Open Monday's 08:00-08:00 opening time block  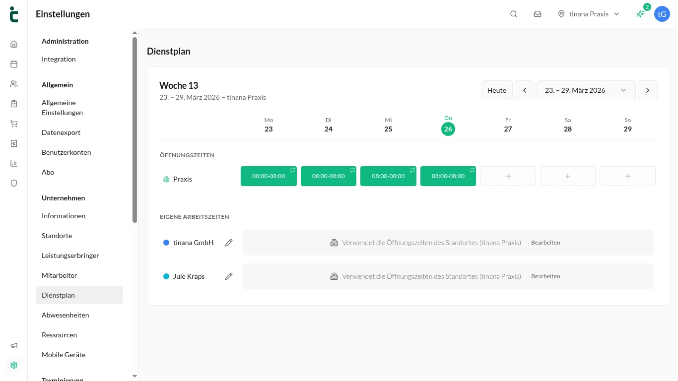pos(269,176)
